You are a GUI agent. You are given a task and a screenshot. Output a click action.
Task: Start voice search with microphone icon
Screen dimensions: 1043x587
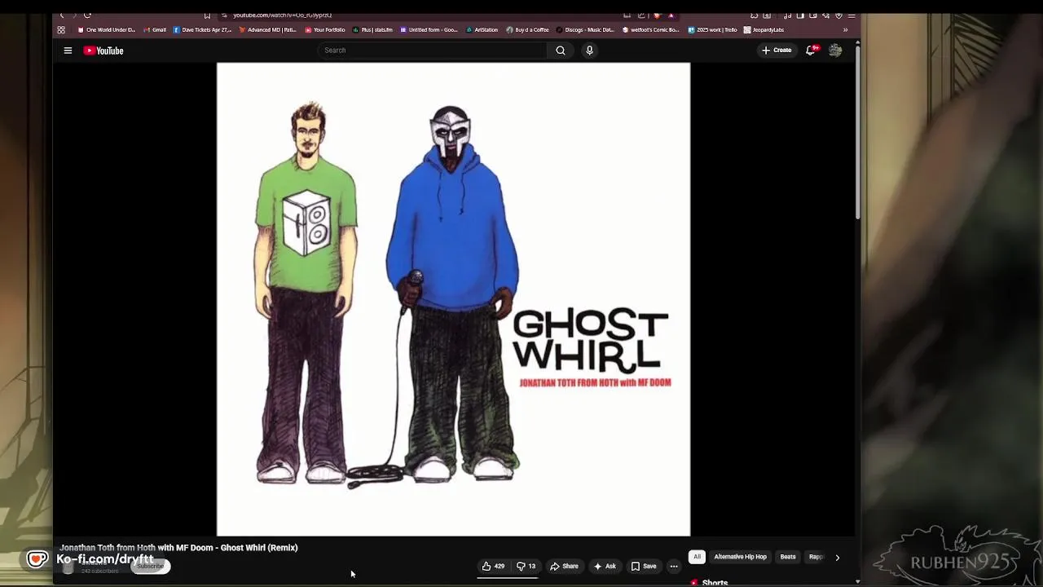tap(589, 51)
